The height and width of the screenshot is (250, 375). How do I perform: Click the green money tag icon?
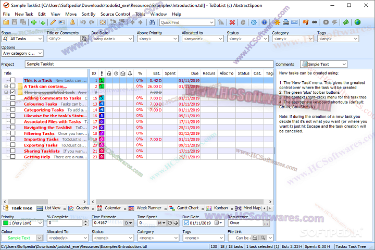point(346,22)
